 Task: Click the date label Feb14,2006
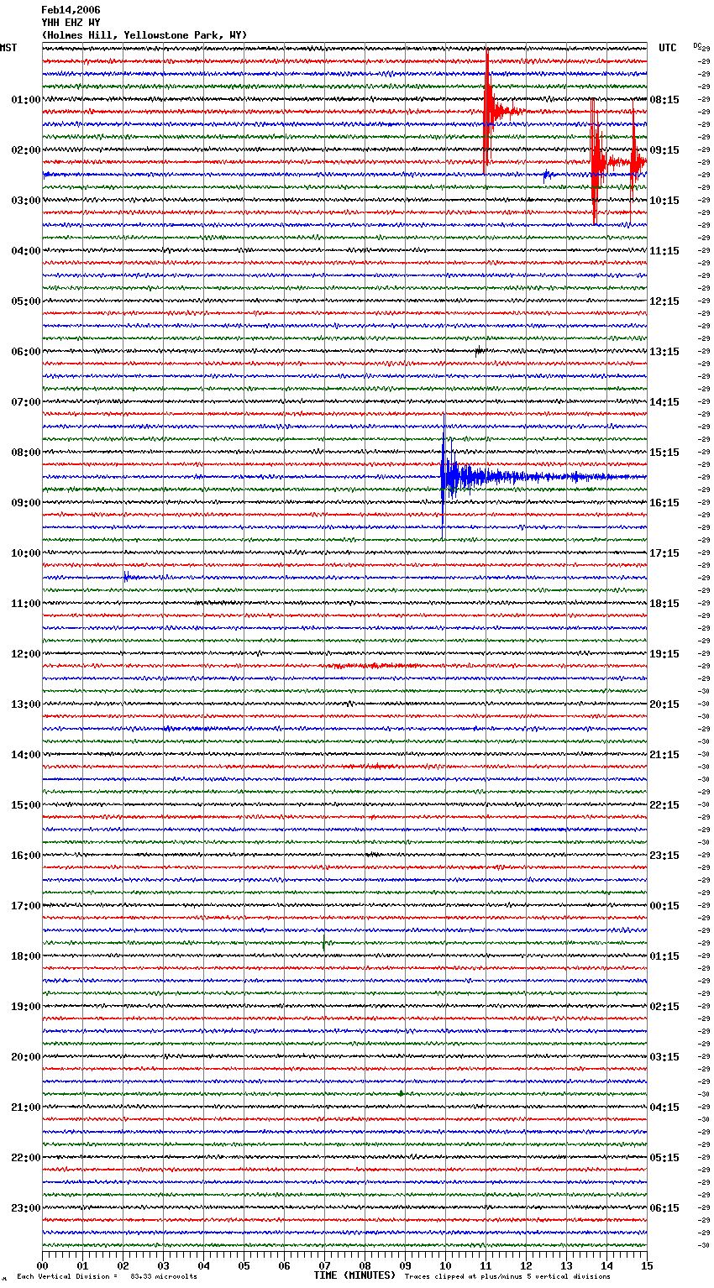tap(71, 10)
